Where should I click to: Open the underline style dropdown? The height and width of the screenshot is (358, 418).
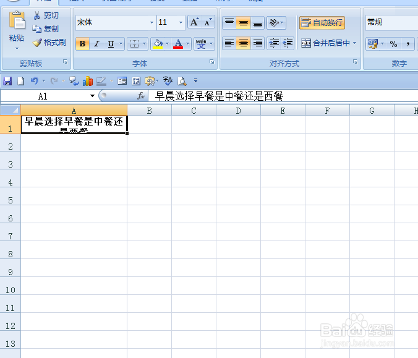(x=121, y=43)
